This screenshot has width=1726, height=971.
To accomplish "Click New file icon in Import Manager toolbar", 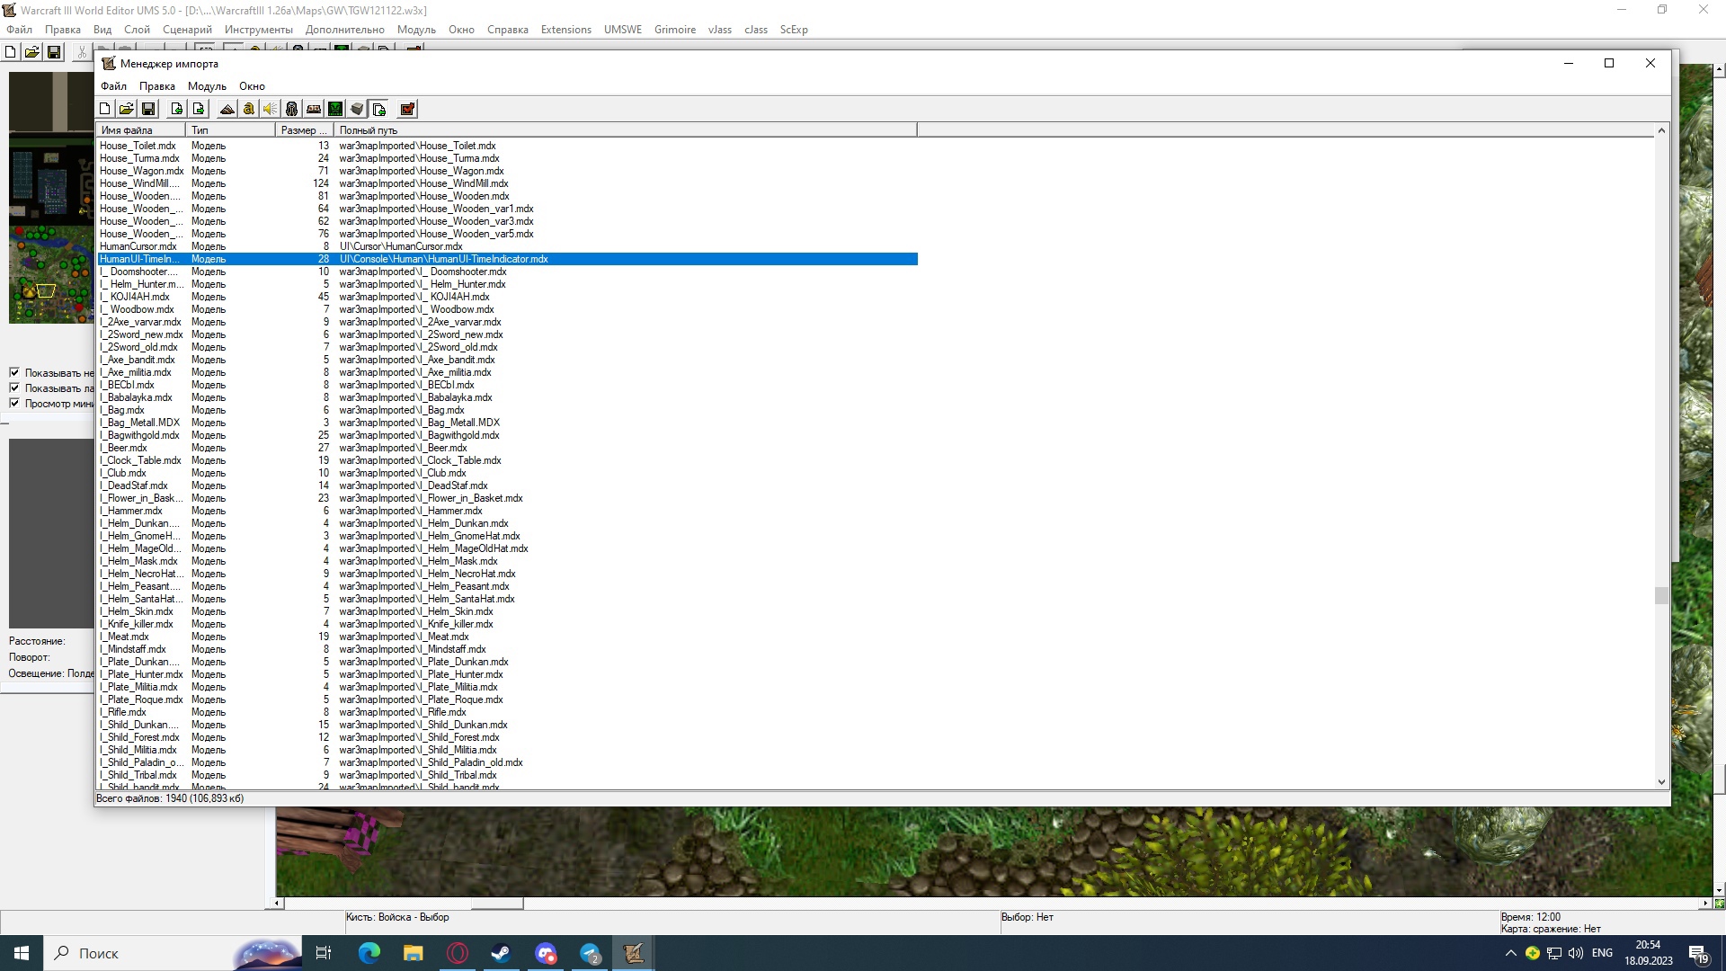I will 105,109.
